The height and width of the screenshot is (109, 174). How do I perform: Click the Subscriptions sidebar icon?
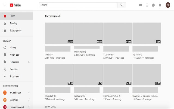(5, 31)
